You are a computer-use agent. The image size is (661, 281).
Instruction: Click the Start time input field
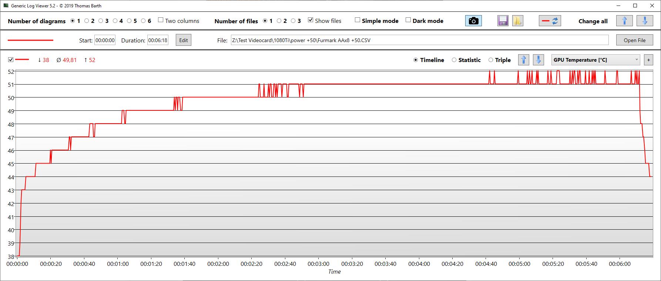click(105, 40)
